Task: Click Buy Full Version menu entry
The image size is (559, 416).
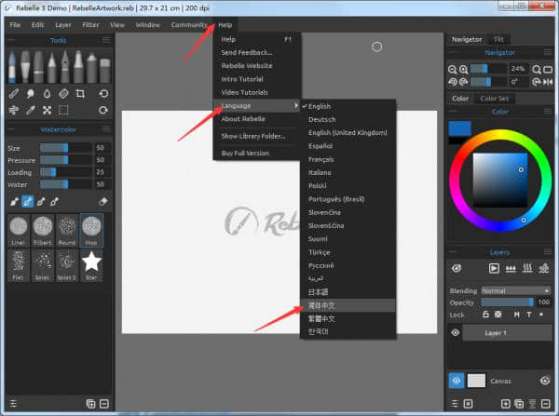Action: click(x=246, y=152)
